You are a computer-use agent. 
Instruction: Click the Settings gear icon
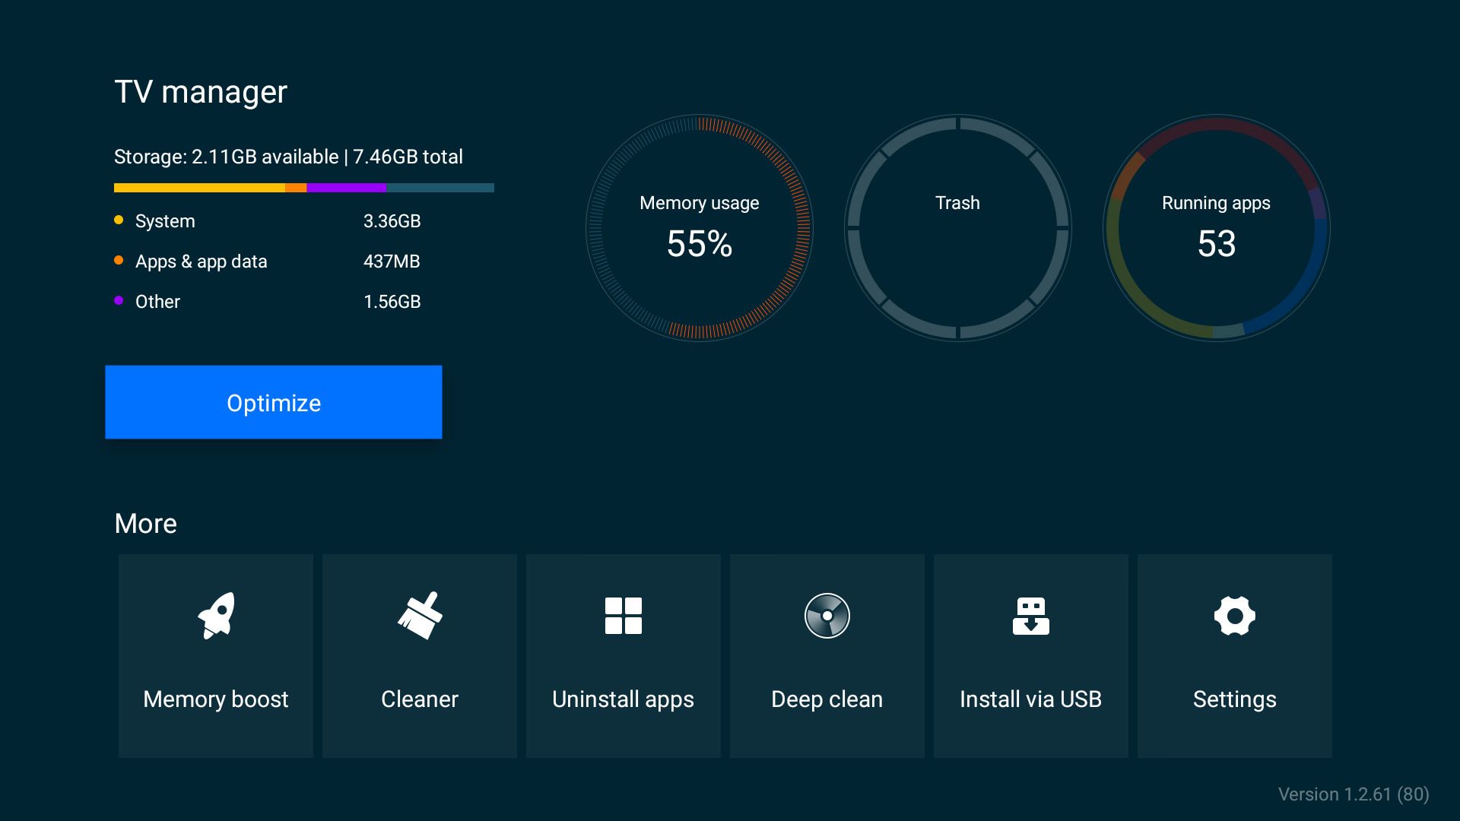pyautogui.click(x=1235, y=615)
